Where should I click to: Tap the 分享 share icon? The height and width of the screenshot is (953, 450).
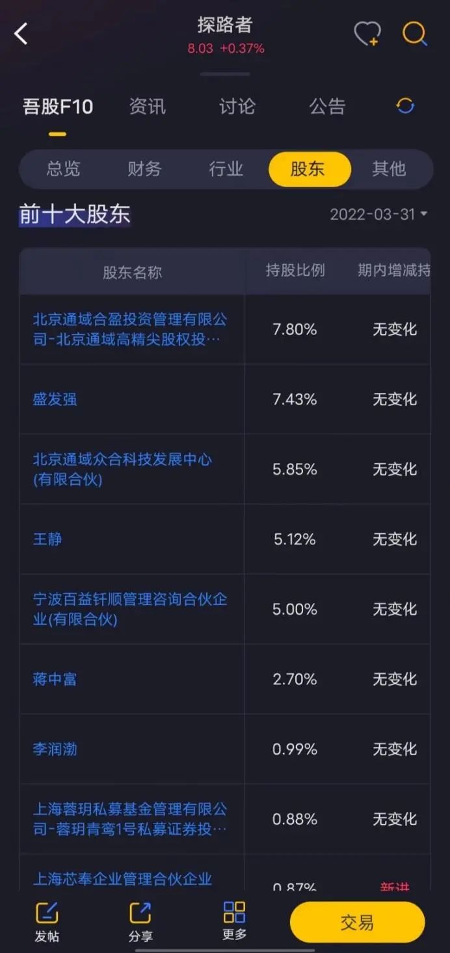point(140,913)
